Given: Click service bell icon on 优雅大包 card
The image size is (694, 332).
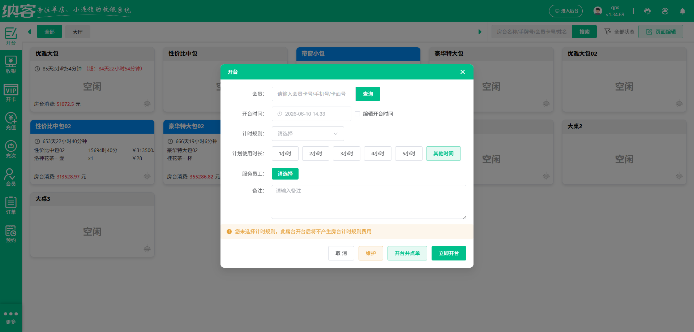Looking at the screenshot, I should (147, 104).
